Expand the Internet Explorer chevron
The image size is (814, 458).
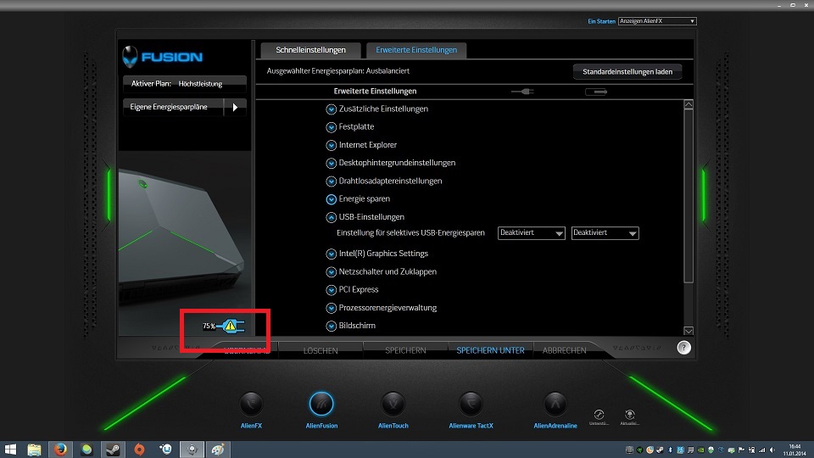(x=331, y=145)
